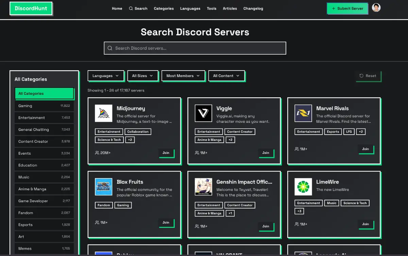This screenshot has height=256, width=408.
Task: Click the Search Discord servers input field
Action: click(195, 48)
